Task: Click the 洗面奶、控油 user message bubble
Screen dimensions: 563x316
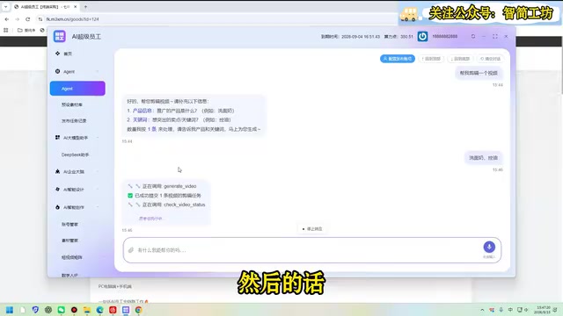Action: pyautogui.click(x=483, y=158)
